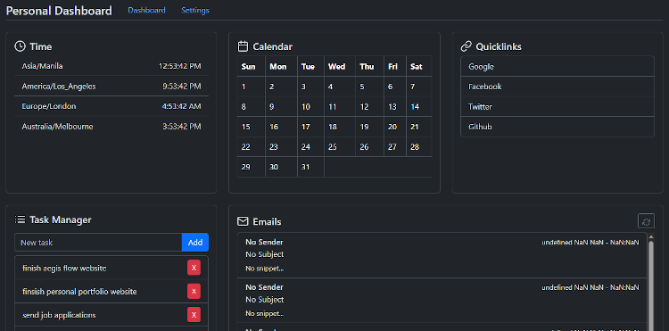
Task: Add the new task
Action: pyautogui.click(x=195, y=243)
